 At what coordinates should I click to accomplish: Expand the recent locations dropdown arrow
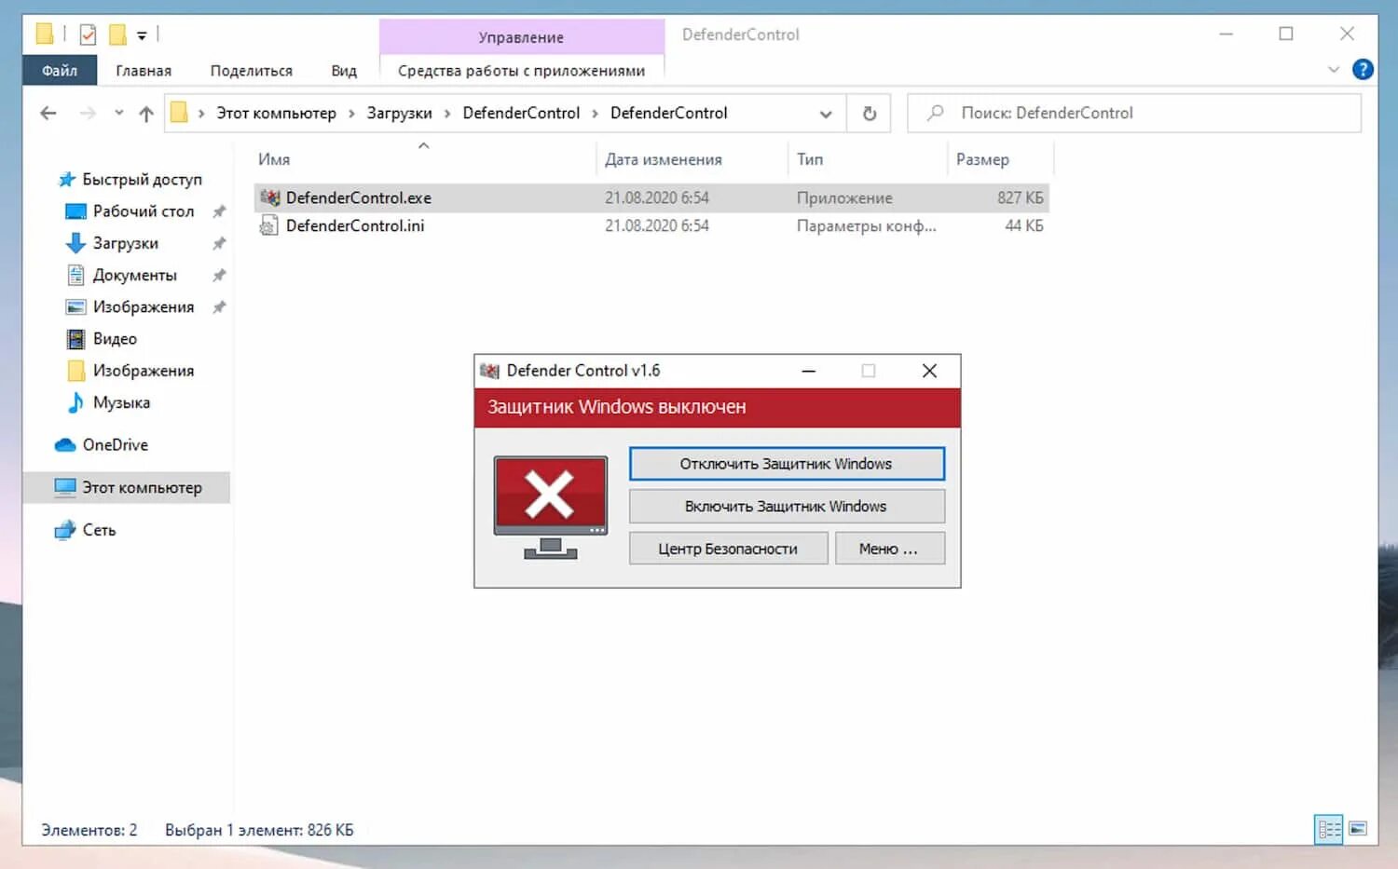(118, 114)
